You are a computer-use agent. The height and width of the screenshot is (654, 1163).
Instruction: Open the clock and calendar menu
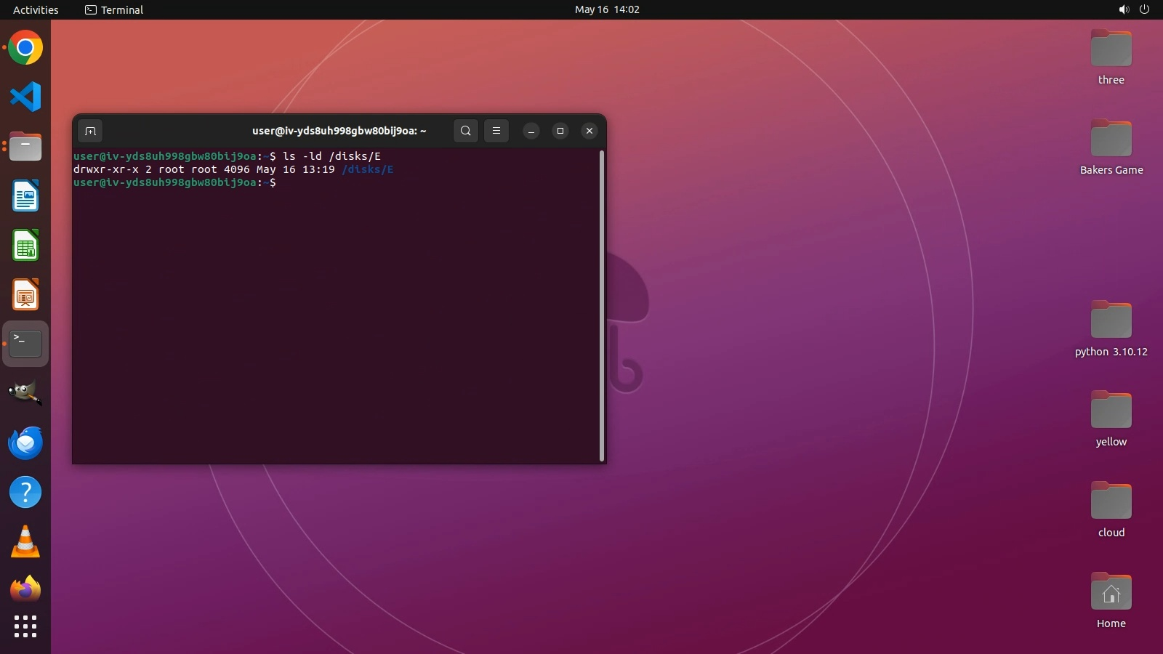click(607, 9)
